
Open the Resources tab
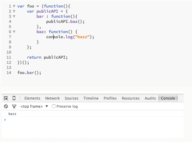tap(131, 98)
